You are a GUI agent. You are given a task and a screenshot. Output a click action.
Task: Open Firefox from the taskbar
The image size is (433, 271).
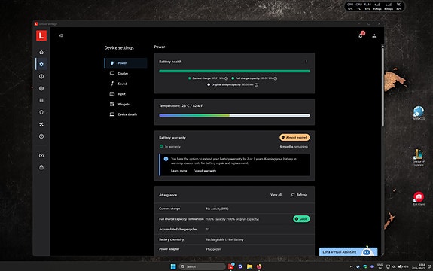[259, 266]
